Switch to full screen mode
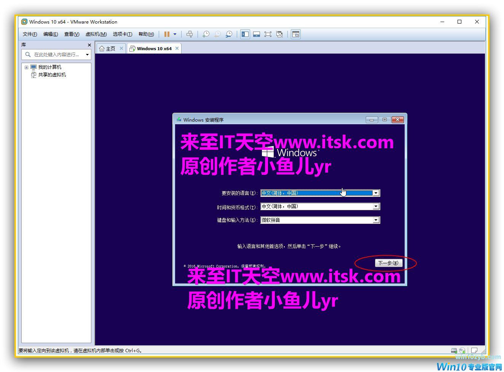The height and width of the screenshot is (372, 504). [x=268, y=34]
